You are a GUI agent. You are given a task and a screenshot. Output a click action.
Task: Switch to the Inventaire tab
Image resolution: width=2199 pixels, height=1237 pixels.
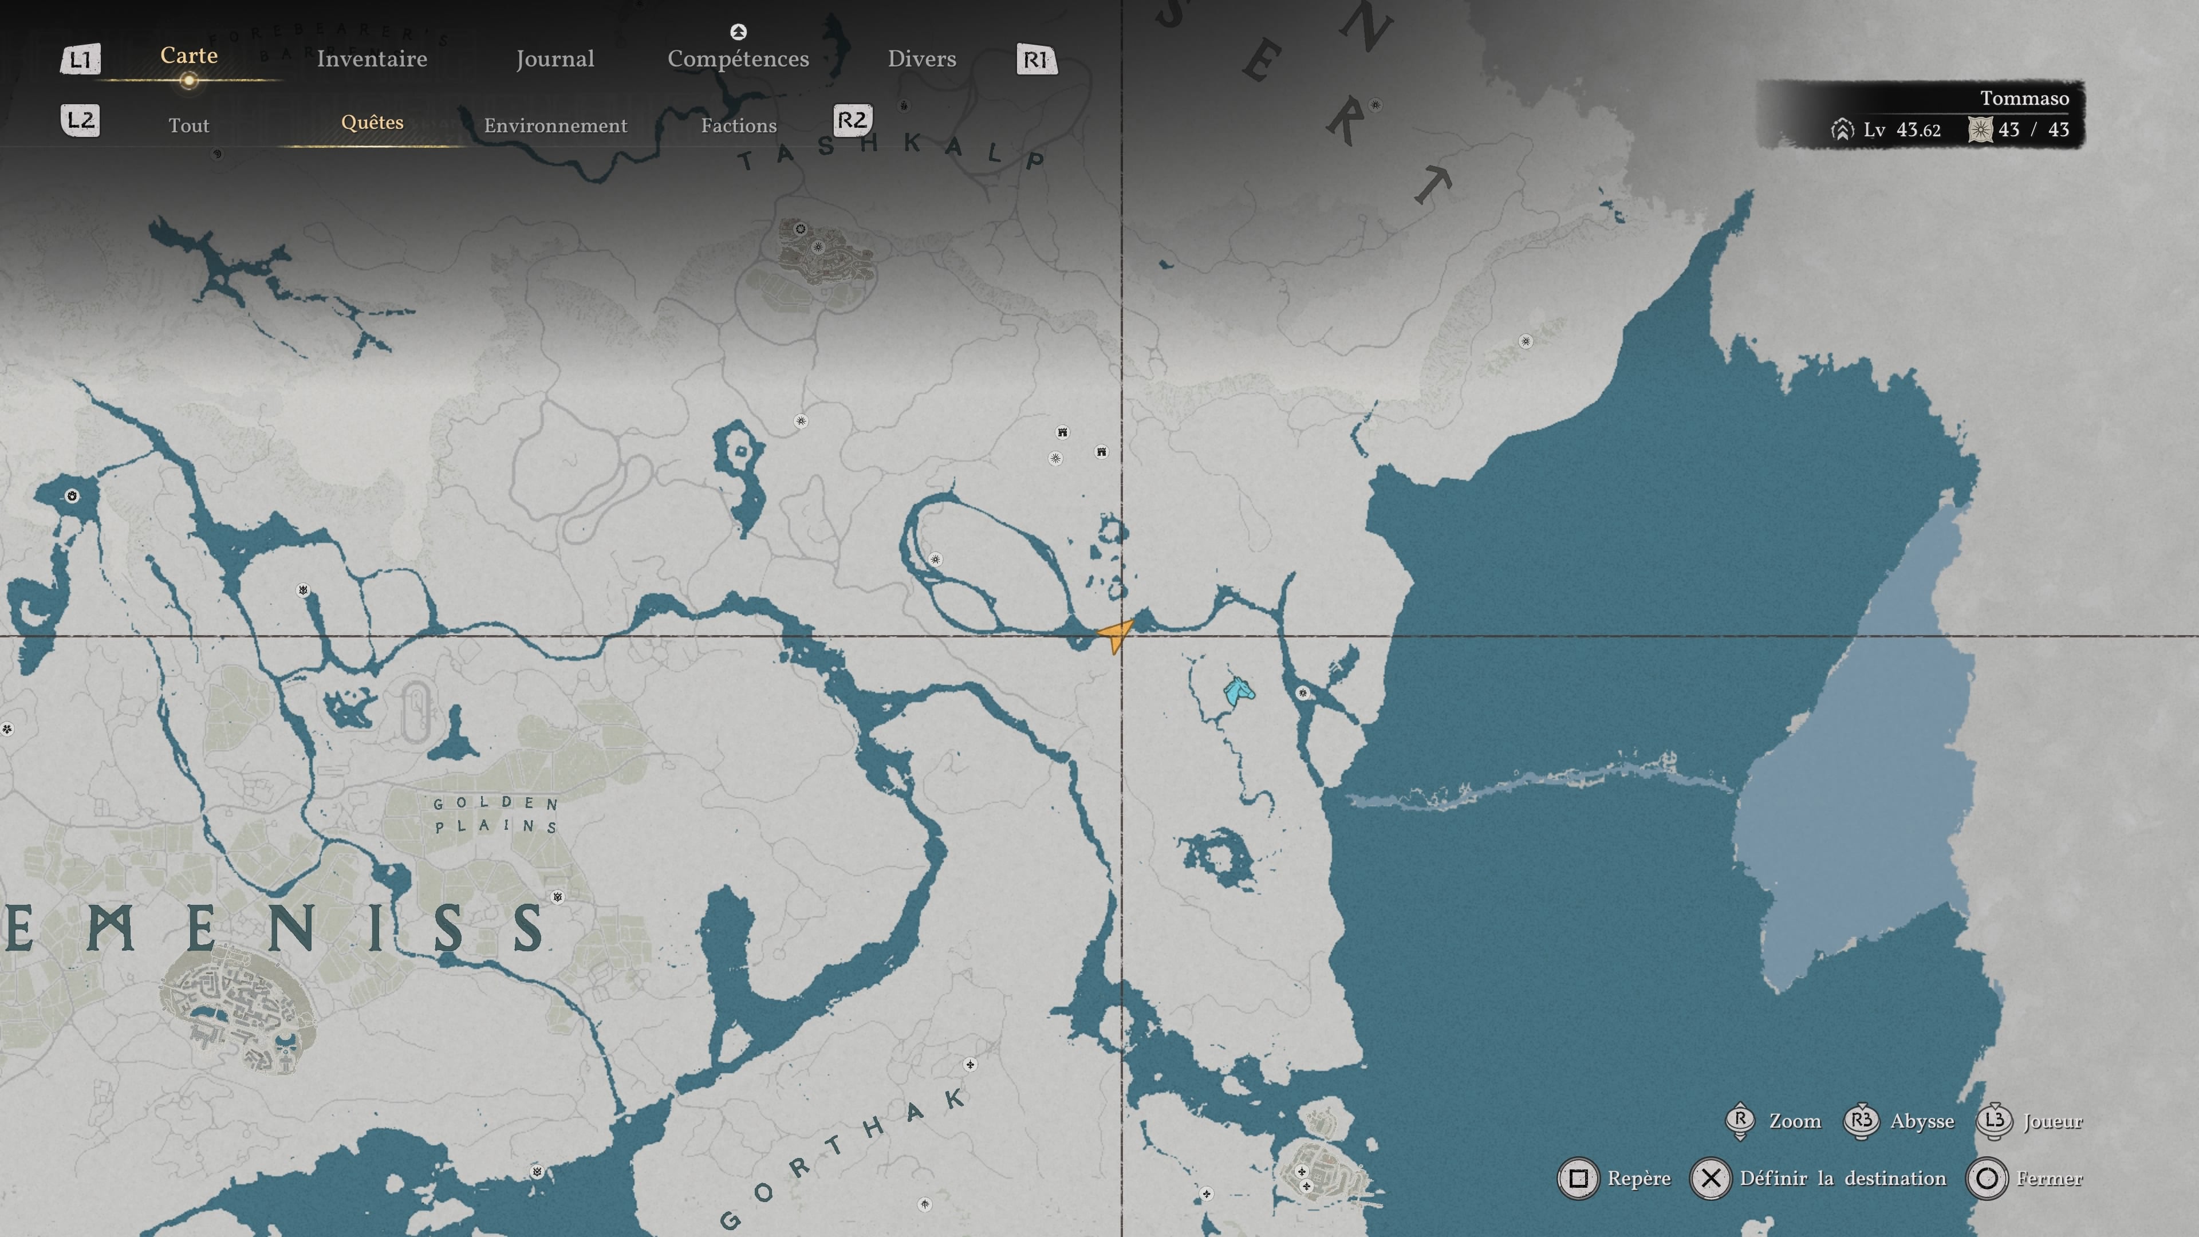click(x=371, y=59)
